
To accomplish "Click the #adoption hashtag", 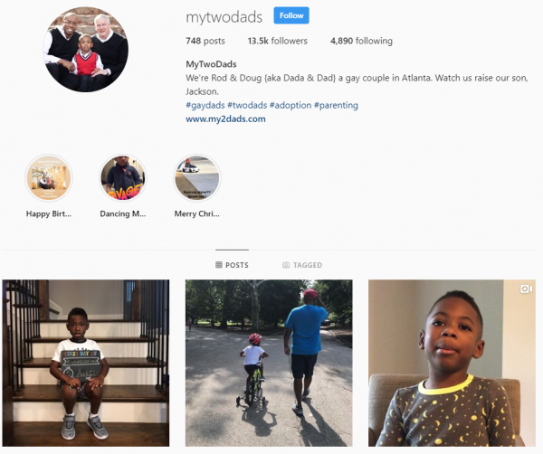I will (x=291, y=105).
